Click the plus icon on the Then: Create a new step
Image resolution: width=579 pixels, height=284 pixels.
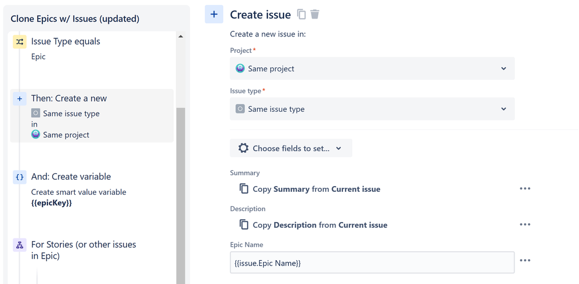20,99
